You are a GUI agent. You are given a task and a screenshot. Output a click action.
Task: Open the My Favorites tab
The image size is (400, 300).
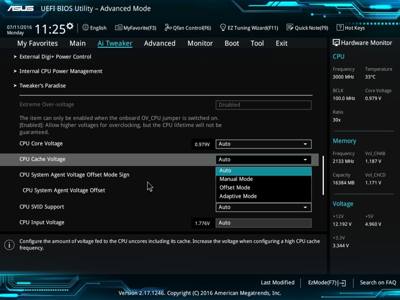pos(37,43)
